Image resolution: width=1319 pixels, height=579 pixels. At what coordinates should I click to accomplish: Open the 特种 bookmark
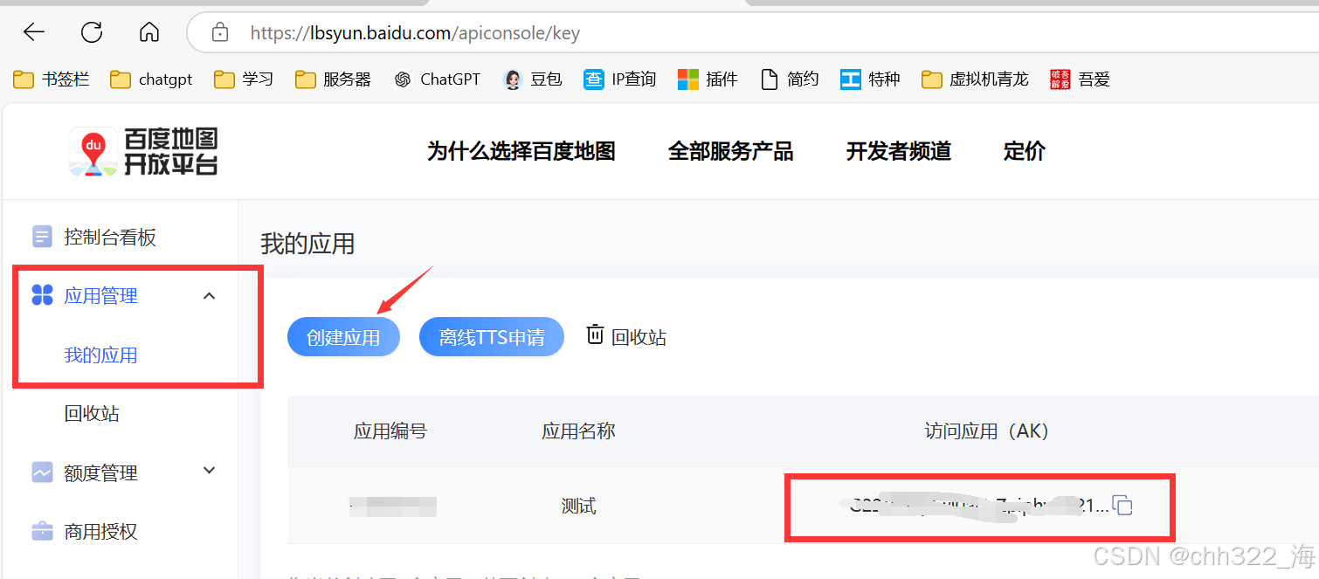(870, 79)
